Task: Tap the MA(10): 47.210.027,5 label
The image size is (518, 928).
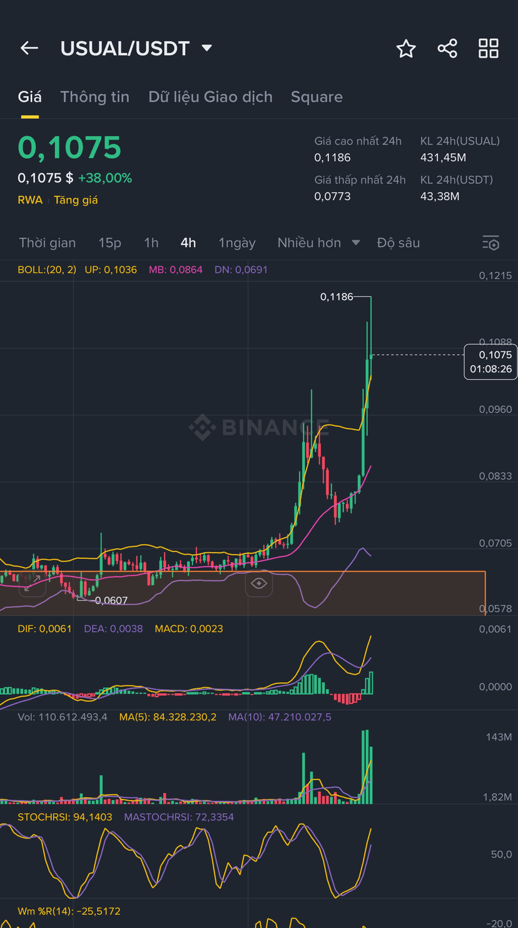Action: click(x=280, y=717)
